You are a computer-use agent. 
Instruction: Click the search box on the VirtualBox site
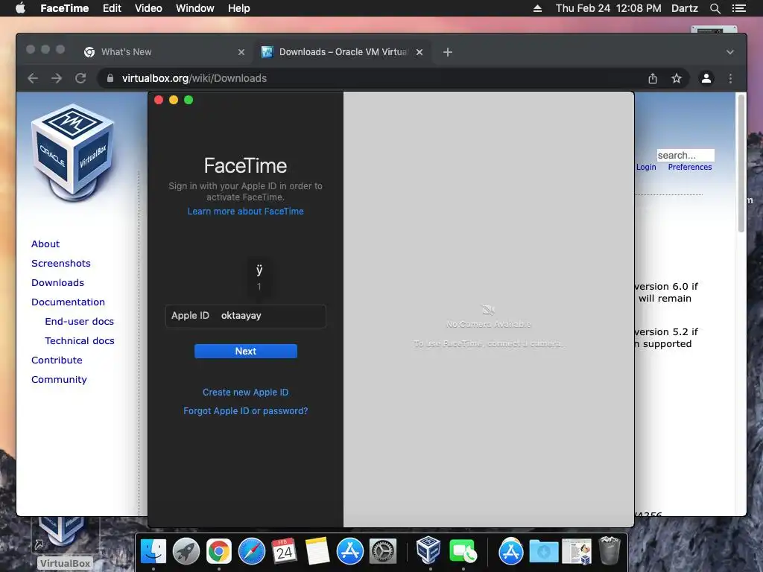pyautogui.click(x=686, y=155)
